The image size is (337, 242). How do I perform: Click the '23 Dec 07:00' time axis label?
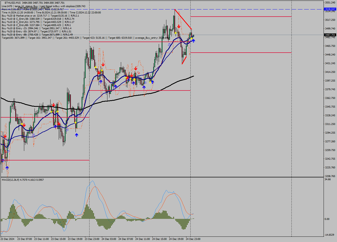(x=24, y=239)
